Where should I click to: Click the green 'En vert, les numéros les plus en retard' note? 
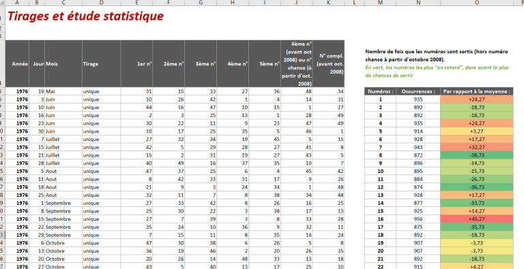tap(437, 72)
